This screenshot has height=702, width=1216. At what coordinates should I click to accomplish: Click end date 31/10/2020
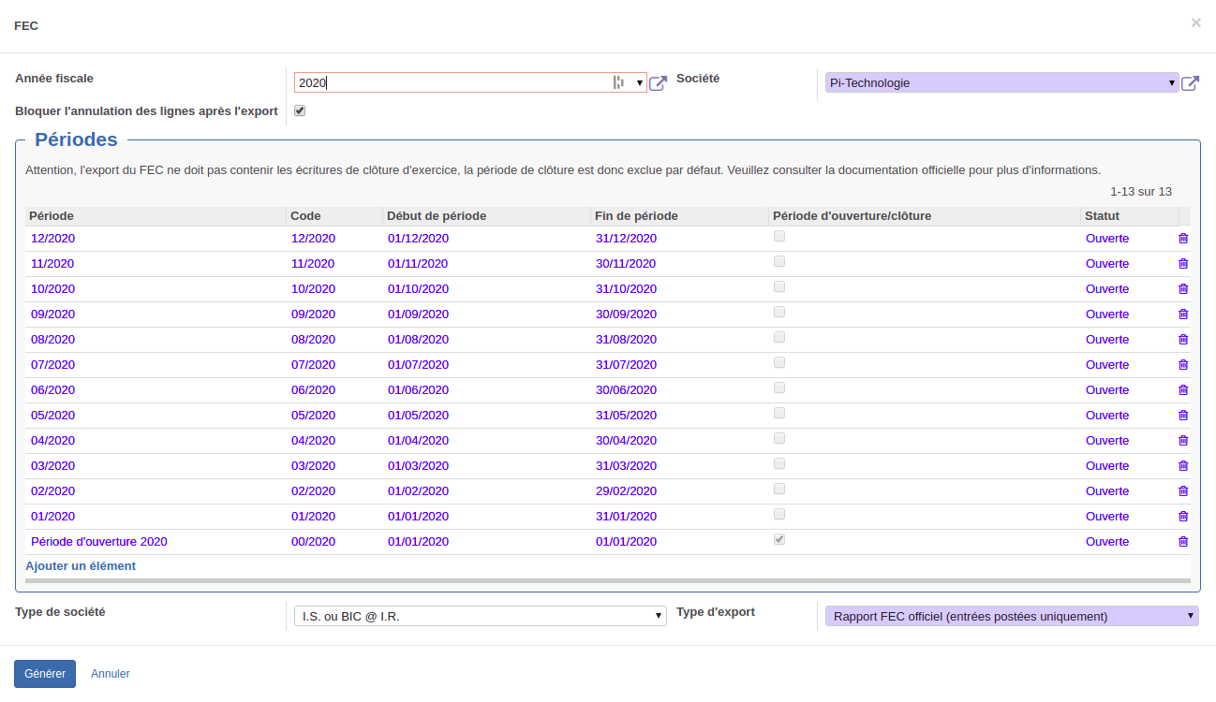tap(626, 289)
